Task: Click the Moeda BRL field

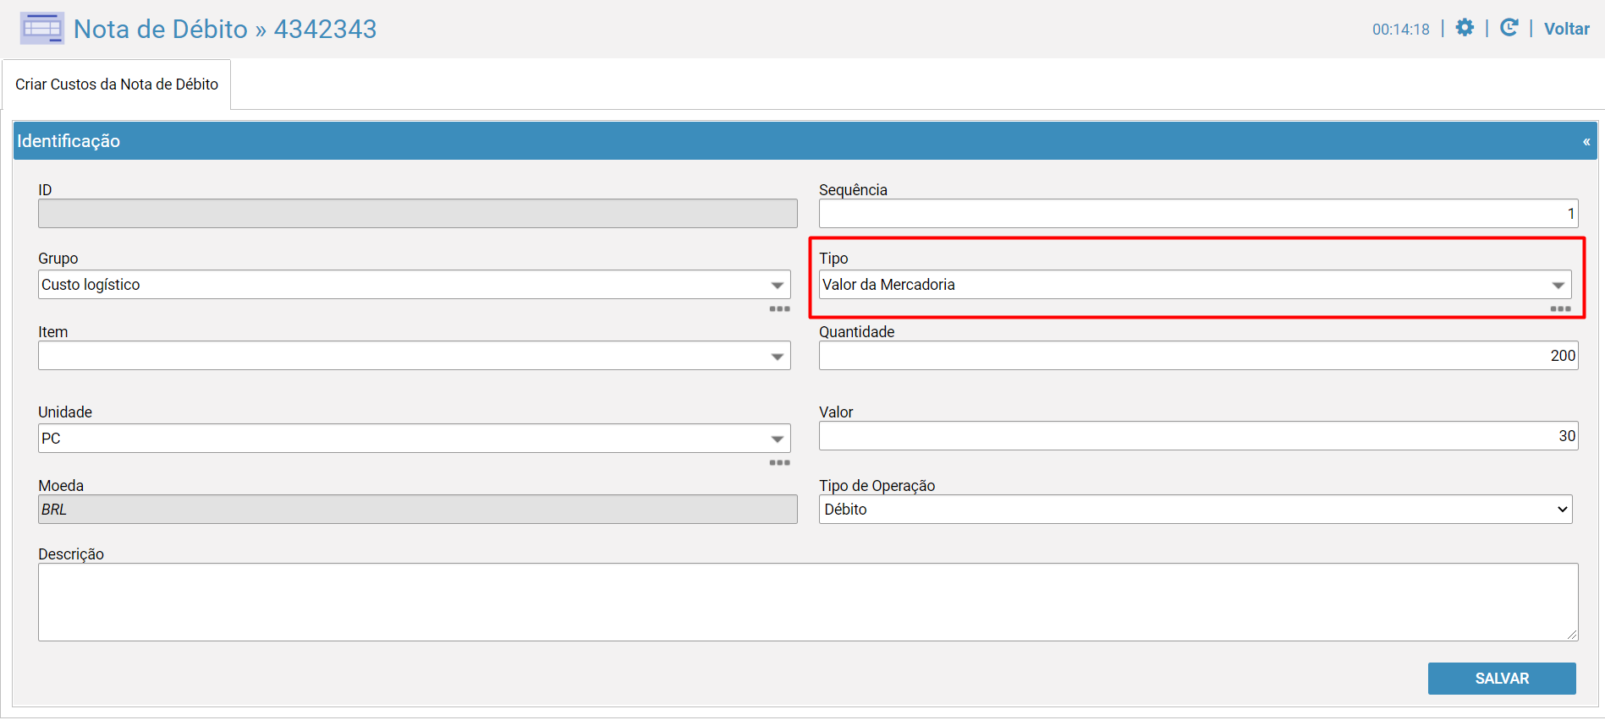Action: (418, 510)
